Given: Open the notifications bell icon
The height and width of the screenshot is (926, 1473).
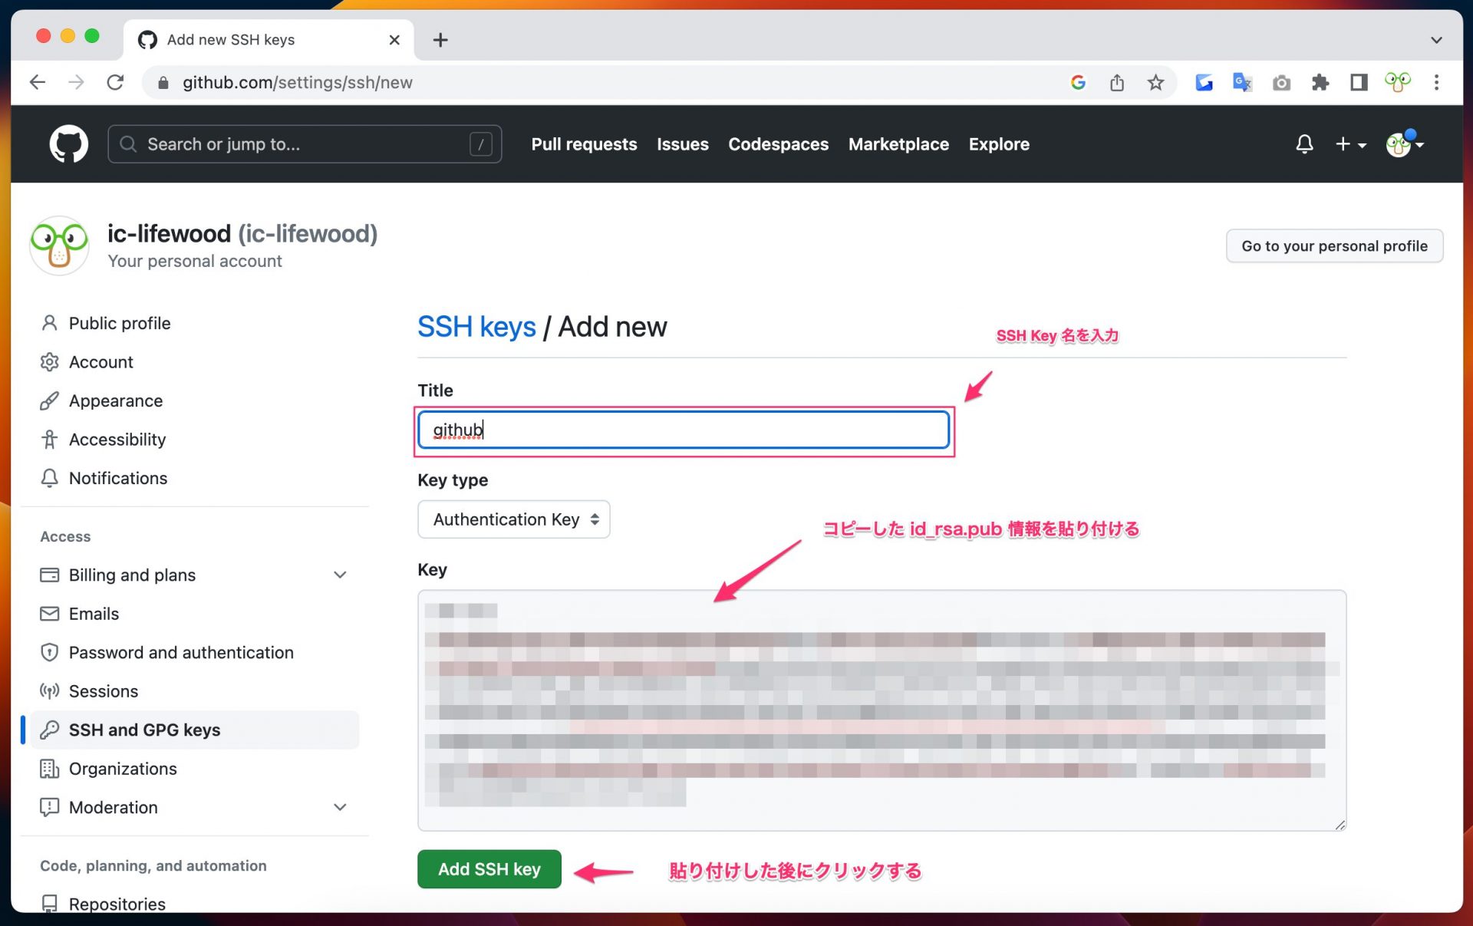Looking at the screenshot, I should pos(1304,143).
